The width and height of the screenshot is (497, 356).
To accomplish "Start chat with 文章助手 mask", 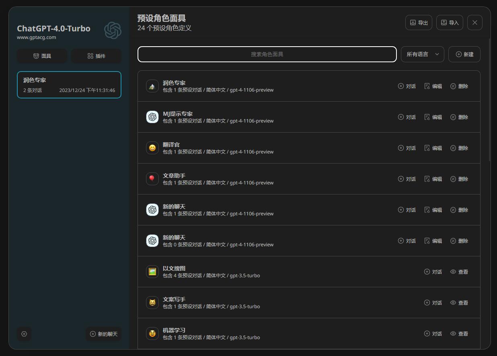I will point(407,179).
